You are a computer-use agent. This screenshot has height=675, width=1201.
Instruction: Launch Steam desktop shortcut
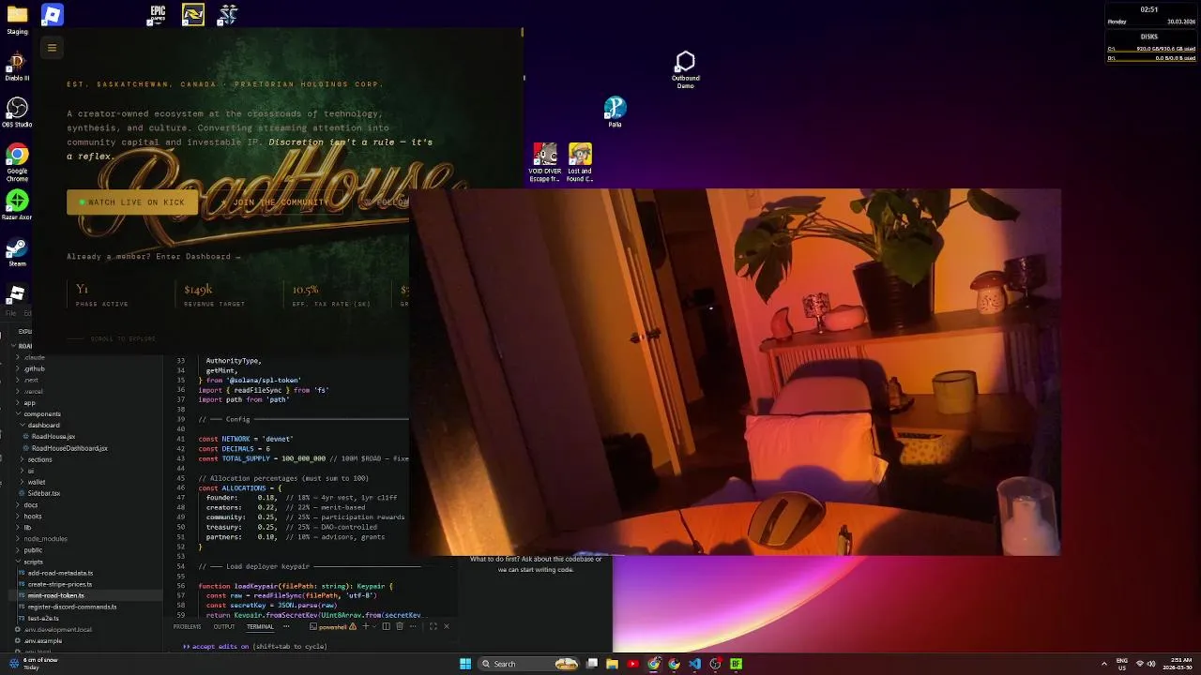(17, 252)
